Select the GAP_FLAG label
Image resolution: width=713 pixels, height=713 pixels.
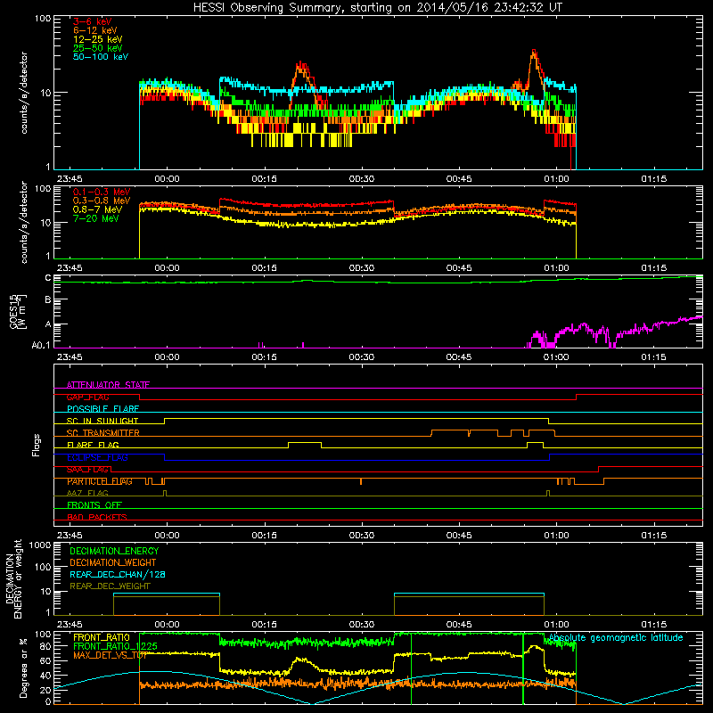coord(87,397)
